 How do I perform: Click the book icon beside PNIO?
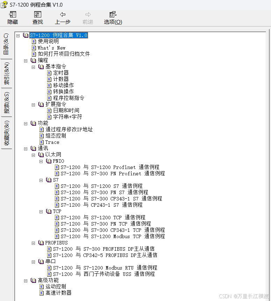[x=49, y=161]
